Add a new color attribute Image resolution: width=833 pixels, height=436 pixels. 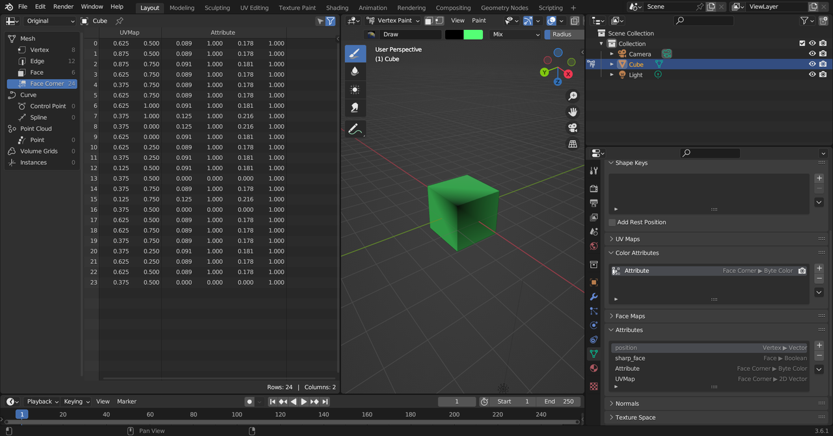pyautogui.click(x=819, y=268)
